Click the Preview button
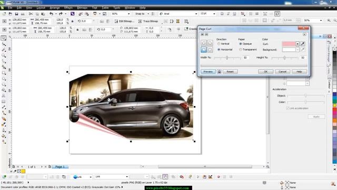The image size is (337, 190). (208, 72)
